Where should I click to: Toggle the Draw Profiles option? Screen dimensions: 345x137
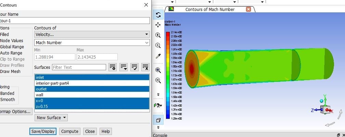tap(12, 65)
